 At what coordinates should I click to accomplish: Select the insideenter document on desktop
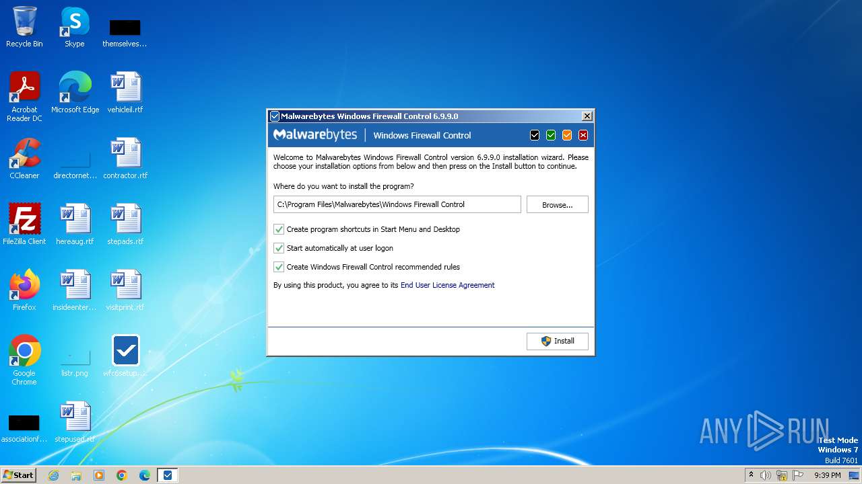[x=75, y=290]
